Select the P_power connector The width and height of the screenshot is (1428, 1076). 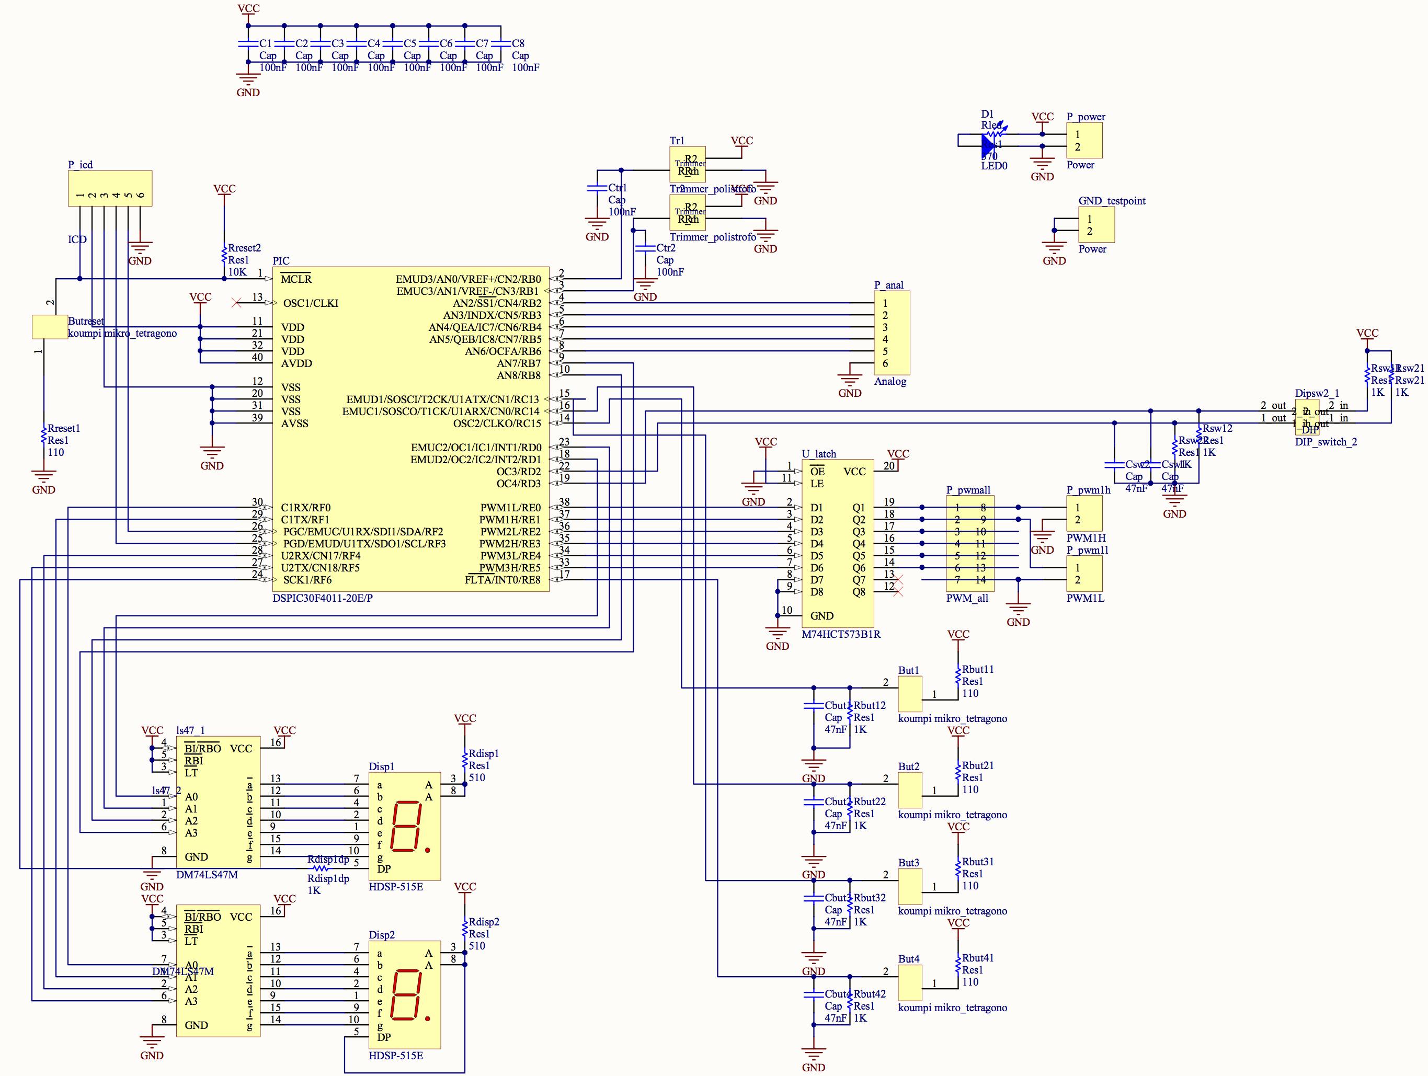click(x=1084, y=140)
